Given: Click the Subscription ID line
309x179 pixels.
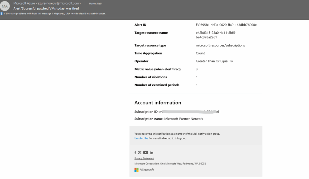Looking at the screenshot, I should coord(177,112).
